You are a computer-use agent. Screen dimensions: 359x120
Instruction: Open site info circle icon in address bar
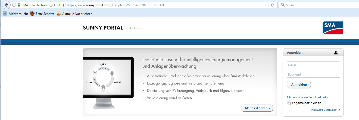click(x=14, y=5)
